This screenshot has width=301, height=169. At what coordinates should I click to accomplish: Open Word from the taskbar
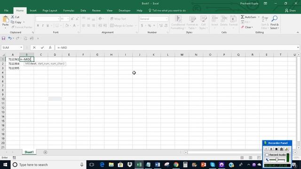pos(158,165)
